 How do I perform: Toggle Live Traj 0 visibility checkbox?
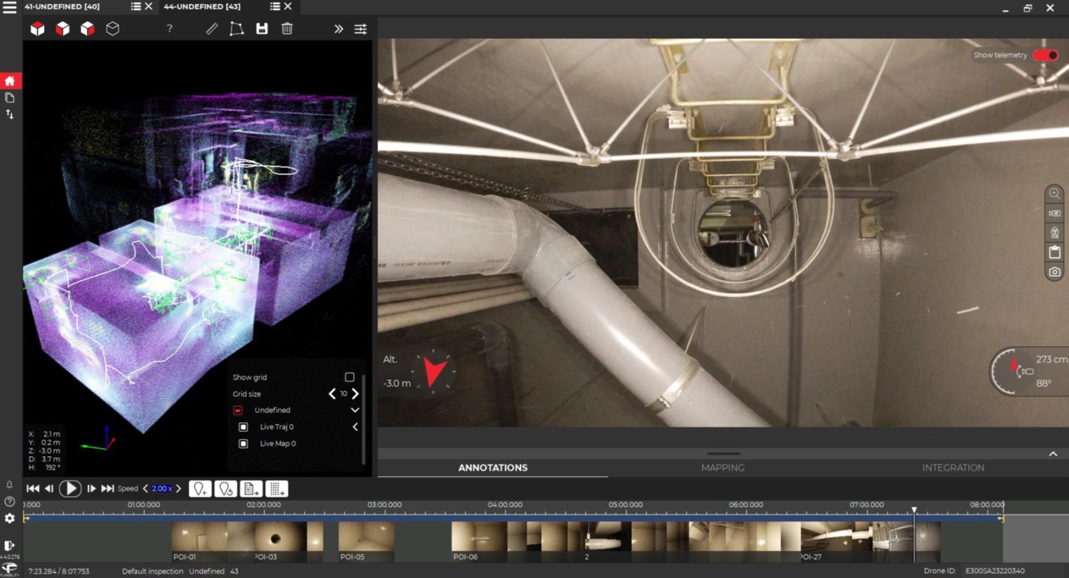tap(243, 427)
